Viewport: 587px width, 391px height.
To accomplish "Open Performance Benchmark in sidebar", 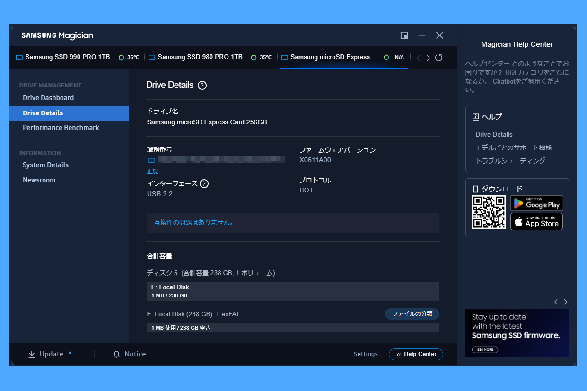I will [61, 128].
